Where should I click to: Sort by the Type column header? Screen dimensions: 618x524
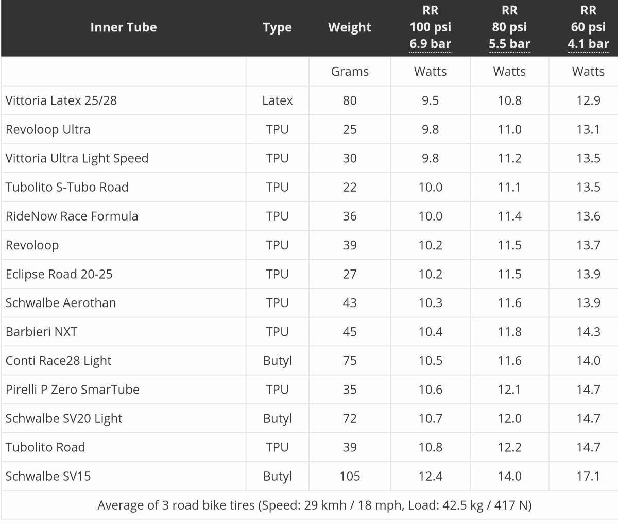click(277, 28)
